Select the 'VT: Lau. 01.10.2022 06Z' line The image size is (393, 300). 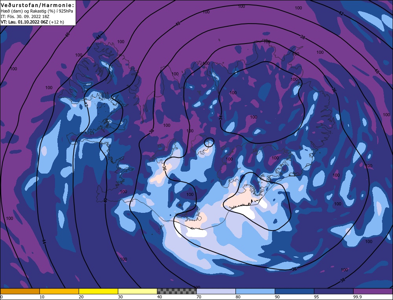pos(24,22)
